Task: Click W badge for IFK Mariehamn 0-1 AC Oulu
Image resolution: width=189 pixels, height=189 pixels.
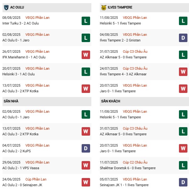Action: [86, 55]
